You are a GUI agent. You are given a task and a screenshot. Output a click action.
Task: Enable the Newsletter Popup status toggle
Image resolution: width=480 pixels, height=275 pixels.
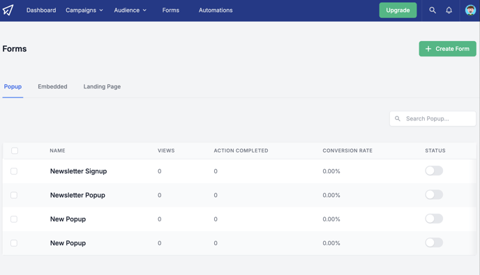(x=434, y=195)
